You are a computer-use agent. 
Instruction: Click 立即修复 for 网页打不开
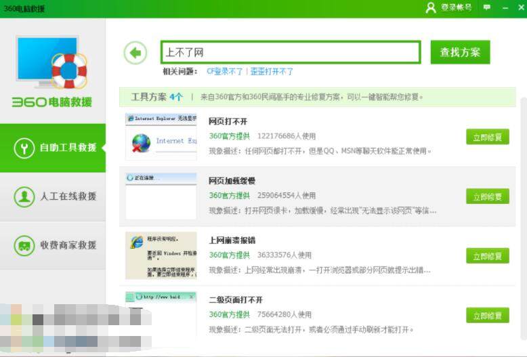487,137
